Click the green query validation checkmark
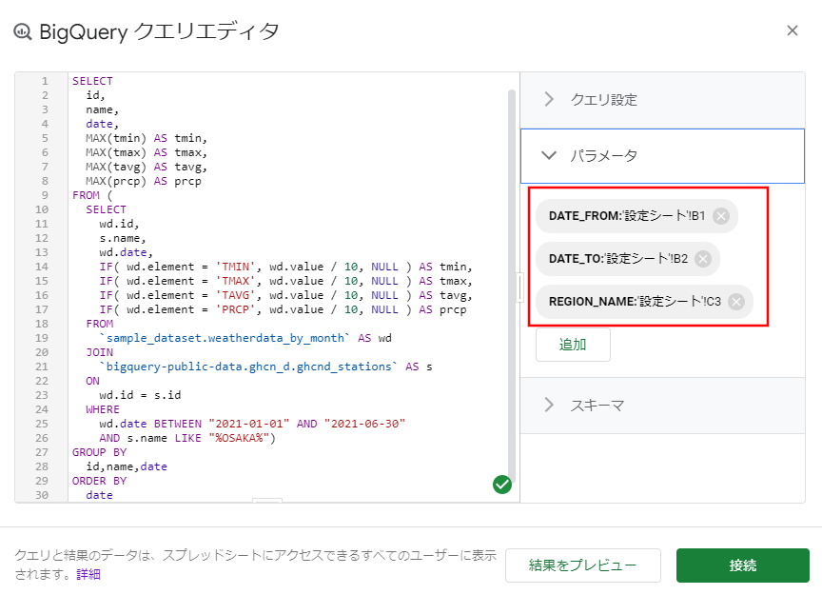Screen dimensions: 822x595 click(x=502, y=485)
